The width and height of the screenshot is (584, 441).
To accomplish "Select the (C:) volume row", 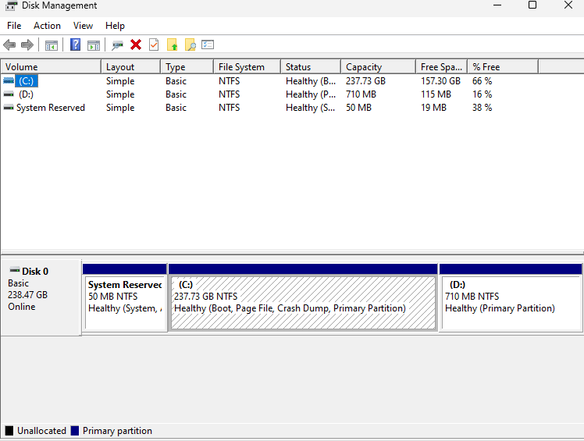I will (x=269, y=81).
